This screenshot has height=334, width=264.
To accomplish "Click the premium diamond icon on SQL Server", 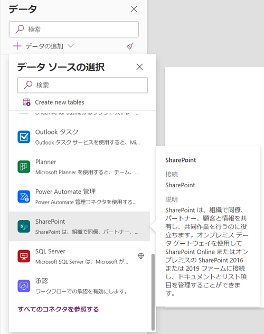I will tap(141, 256).
